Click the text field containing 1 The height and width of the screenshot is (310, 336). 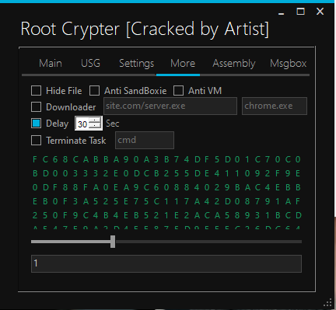click(x=166, y=263)
